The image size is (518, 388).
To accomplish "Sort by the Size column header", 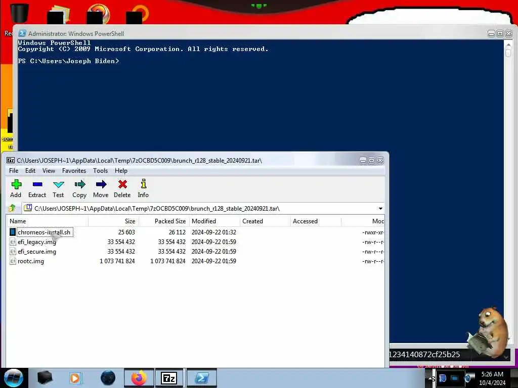I will (113, 221).
